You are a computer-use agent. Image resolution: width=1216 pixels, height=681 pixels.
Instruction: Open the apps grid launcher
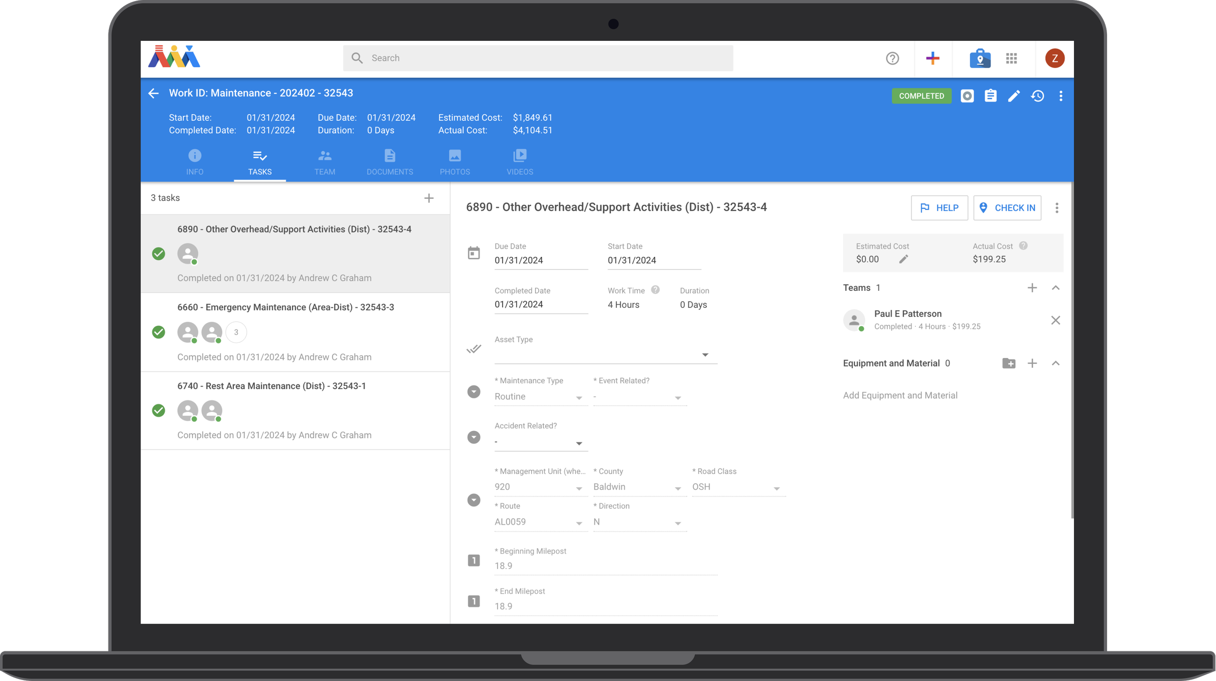(1011, 58)
